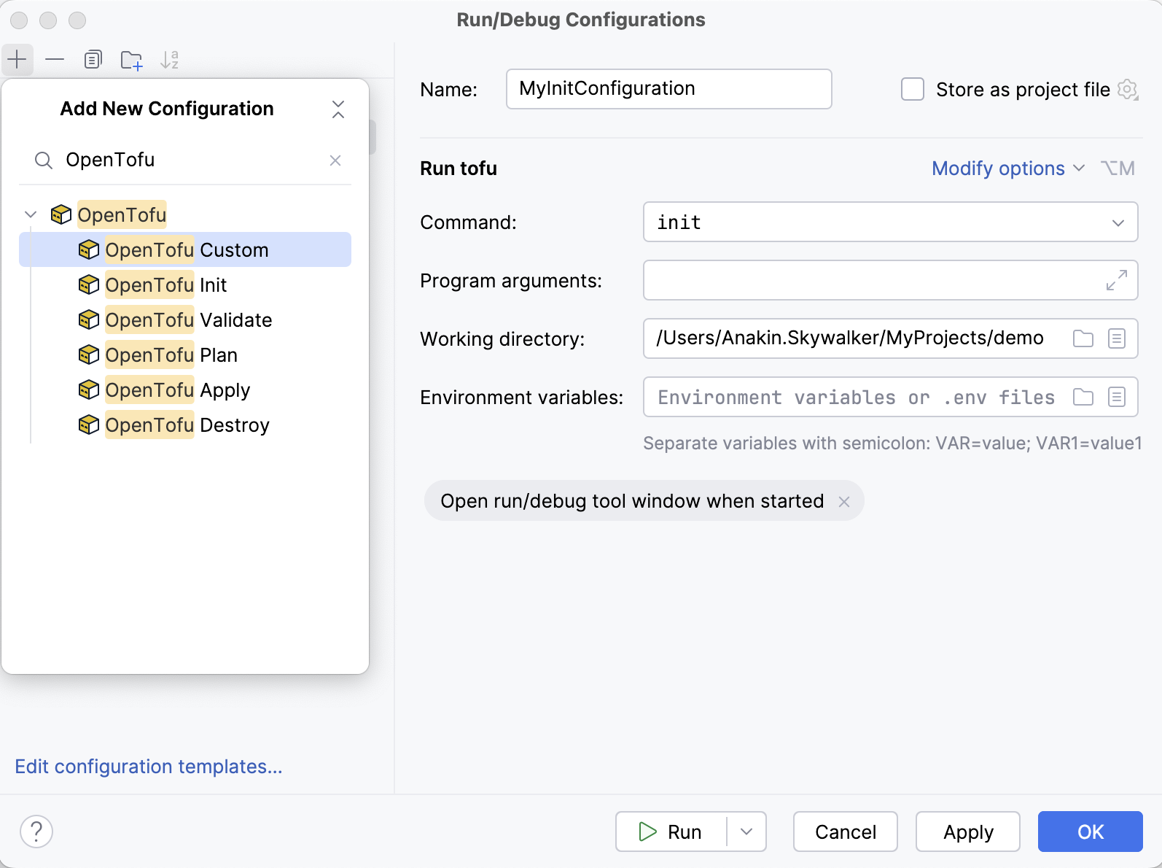Screen dimensions: 1162x868
Task: Select OpenTofu Init configuration type
Action: point(185,284)
